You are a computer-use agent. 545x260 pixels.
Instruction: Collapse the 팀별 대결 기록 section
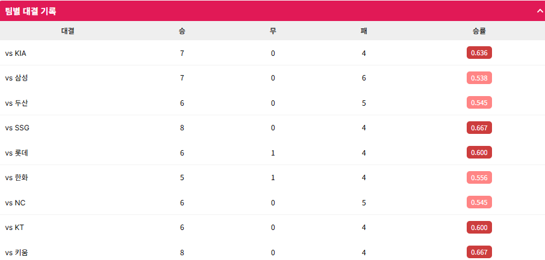tap(540, 11)
